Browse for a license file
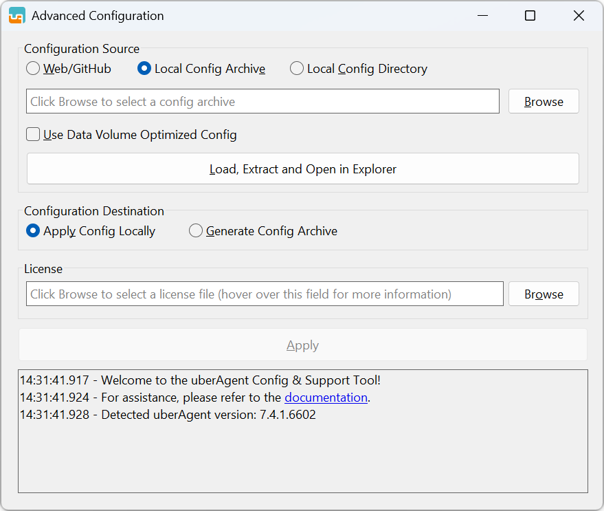The width and height of the screenshot is (604, 511). coord(543,294)
